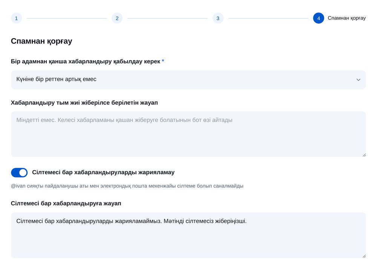Select the active step 4 circle
Screen dimensions: 377x269
point(319,18)
